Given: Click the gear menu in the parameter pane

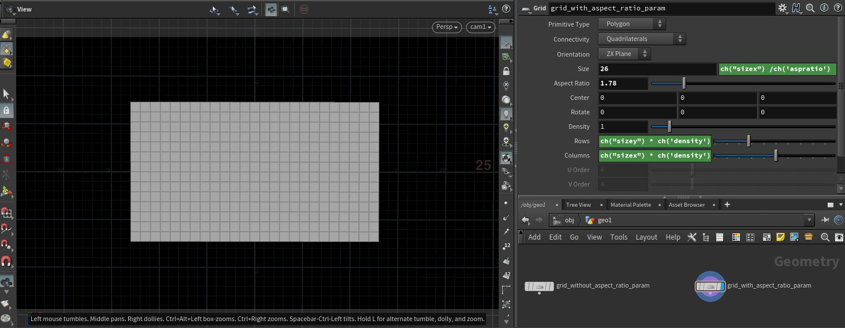Looking at the screenshot, I should (783, 8).
